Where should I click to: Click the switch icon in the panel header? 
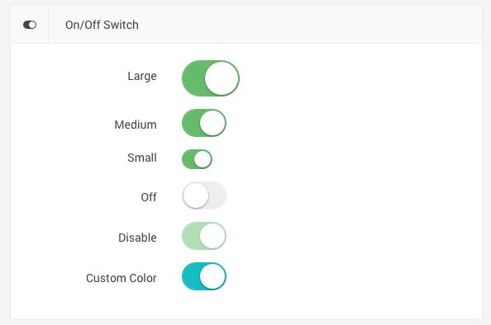(30, 25)
